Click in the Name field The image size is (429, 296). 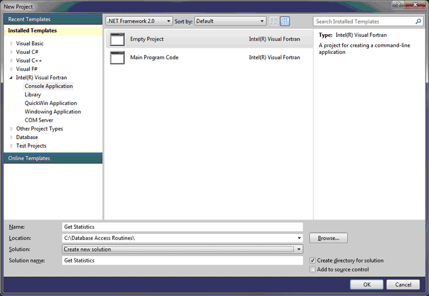point(182,227)
